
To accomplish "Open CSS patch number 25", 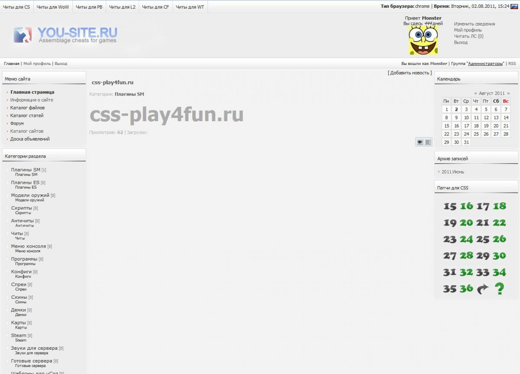I will click(x=483, y=239).
